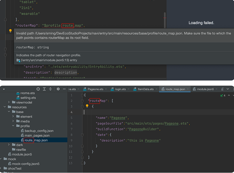Hide the project panel with minus icon
Viewport: 234px width, 173px height.
click(64, 89)
